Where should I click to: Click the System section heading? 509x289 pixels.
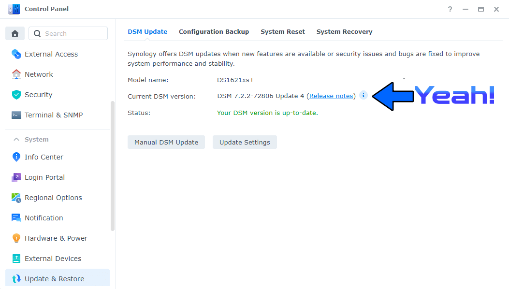(x=37, y=139)
